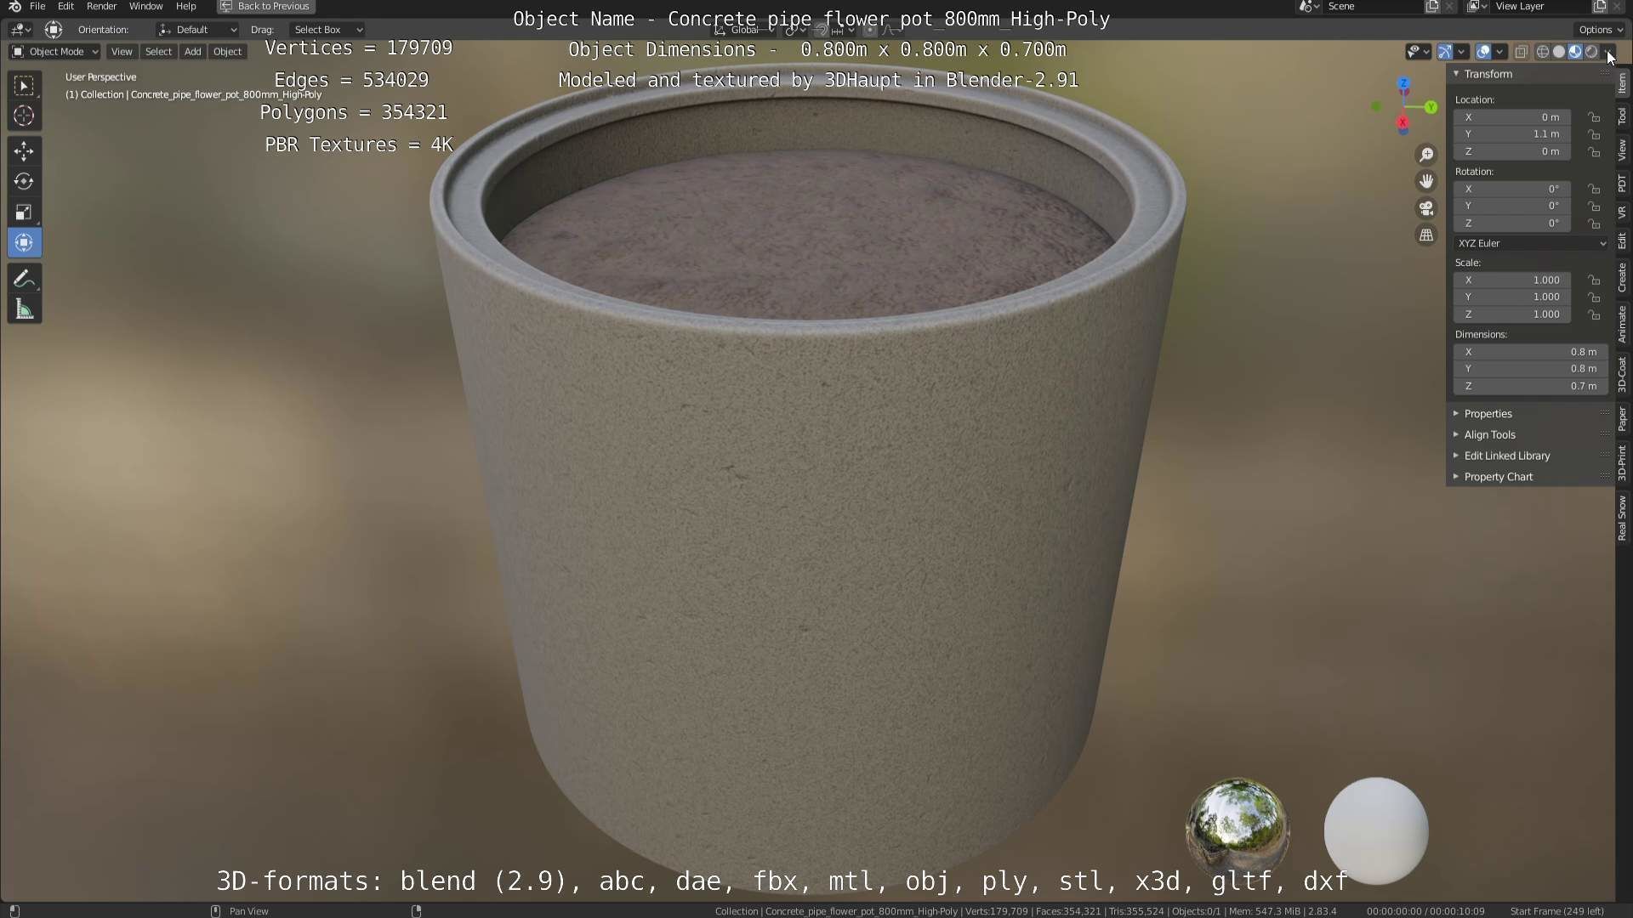This screenshot has width=1633, height=918.
Task: Click Dimensions Z field 0.7 m
Action: 1531,386
